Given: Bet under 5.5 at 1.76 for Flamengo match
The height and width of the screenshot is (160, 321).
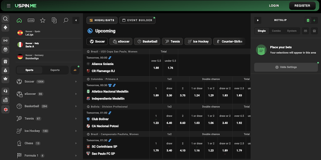Looking at the screenshot, I should [170, 65].
